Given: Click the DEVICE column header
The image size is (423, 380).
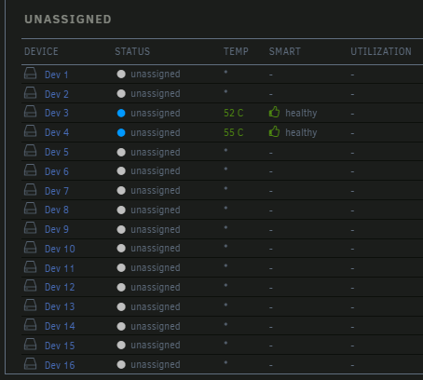Looking at the screenshot, I should coord(41,51).
